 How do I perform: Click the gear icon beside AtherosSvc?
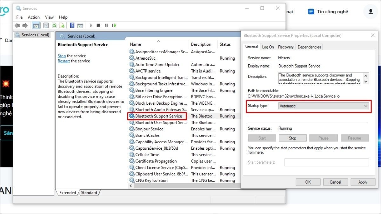[132, 58]
